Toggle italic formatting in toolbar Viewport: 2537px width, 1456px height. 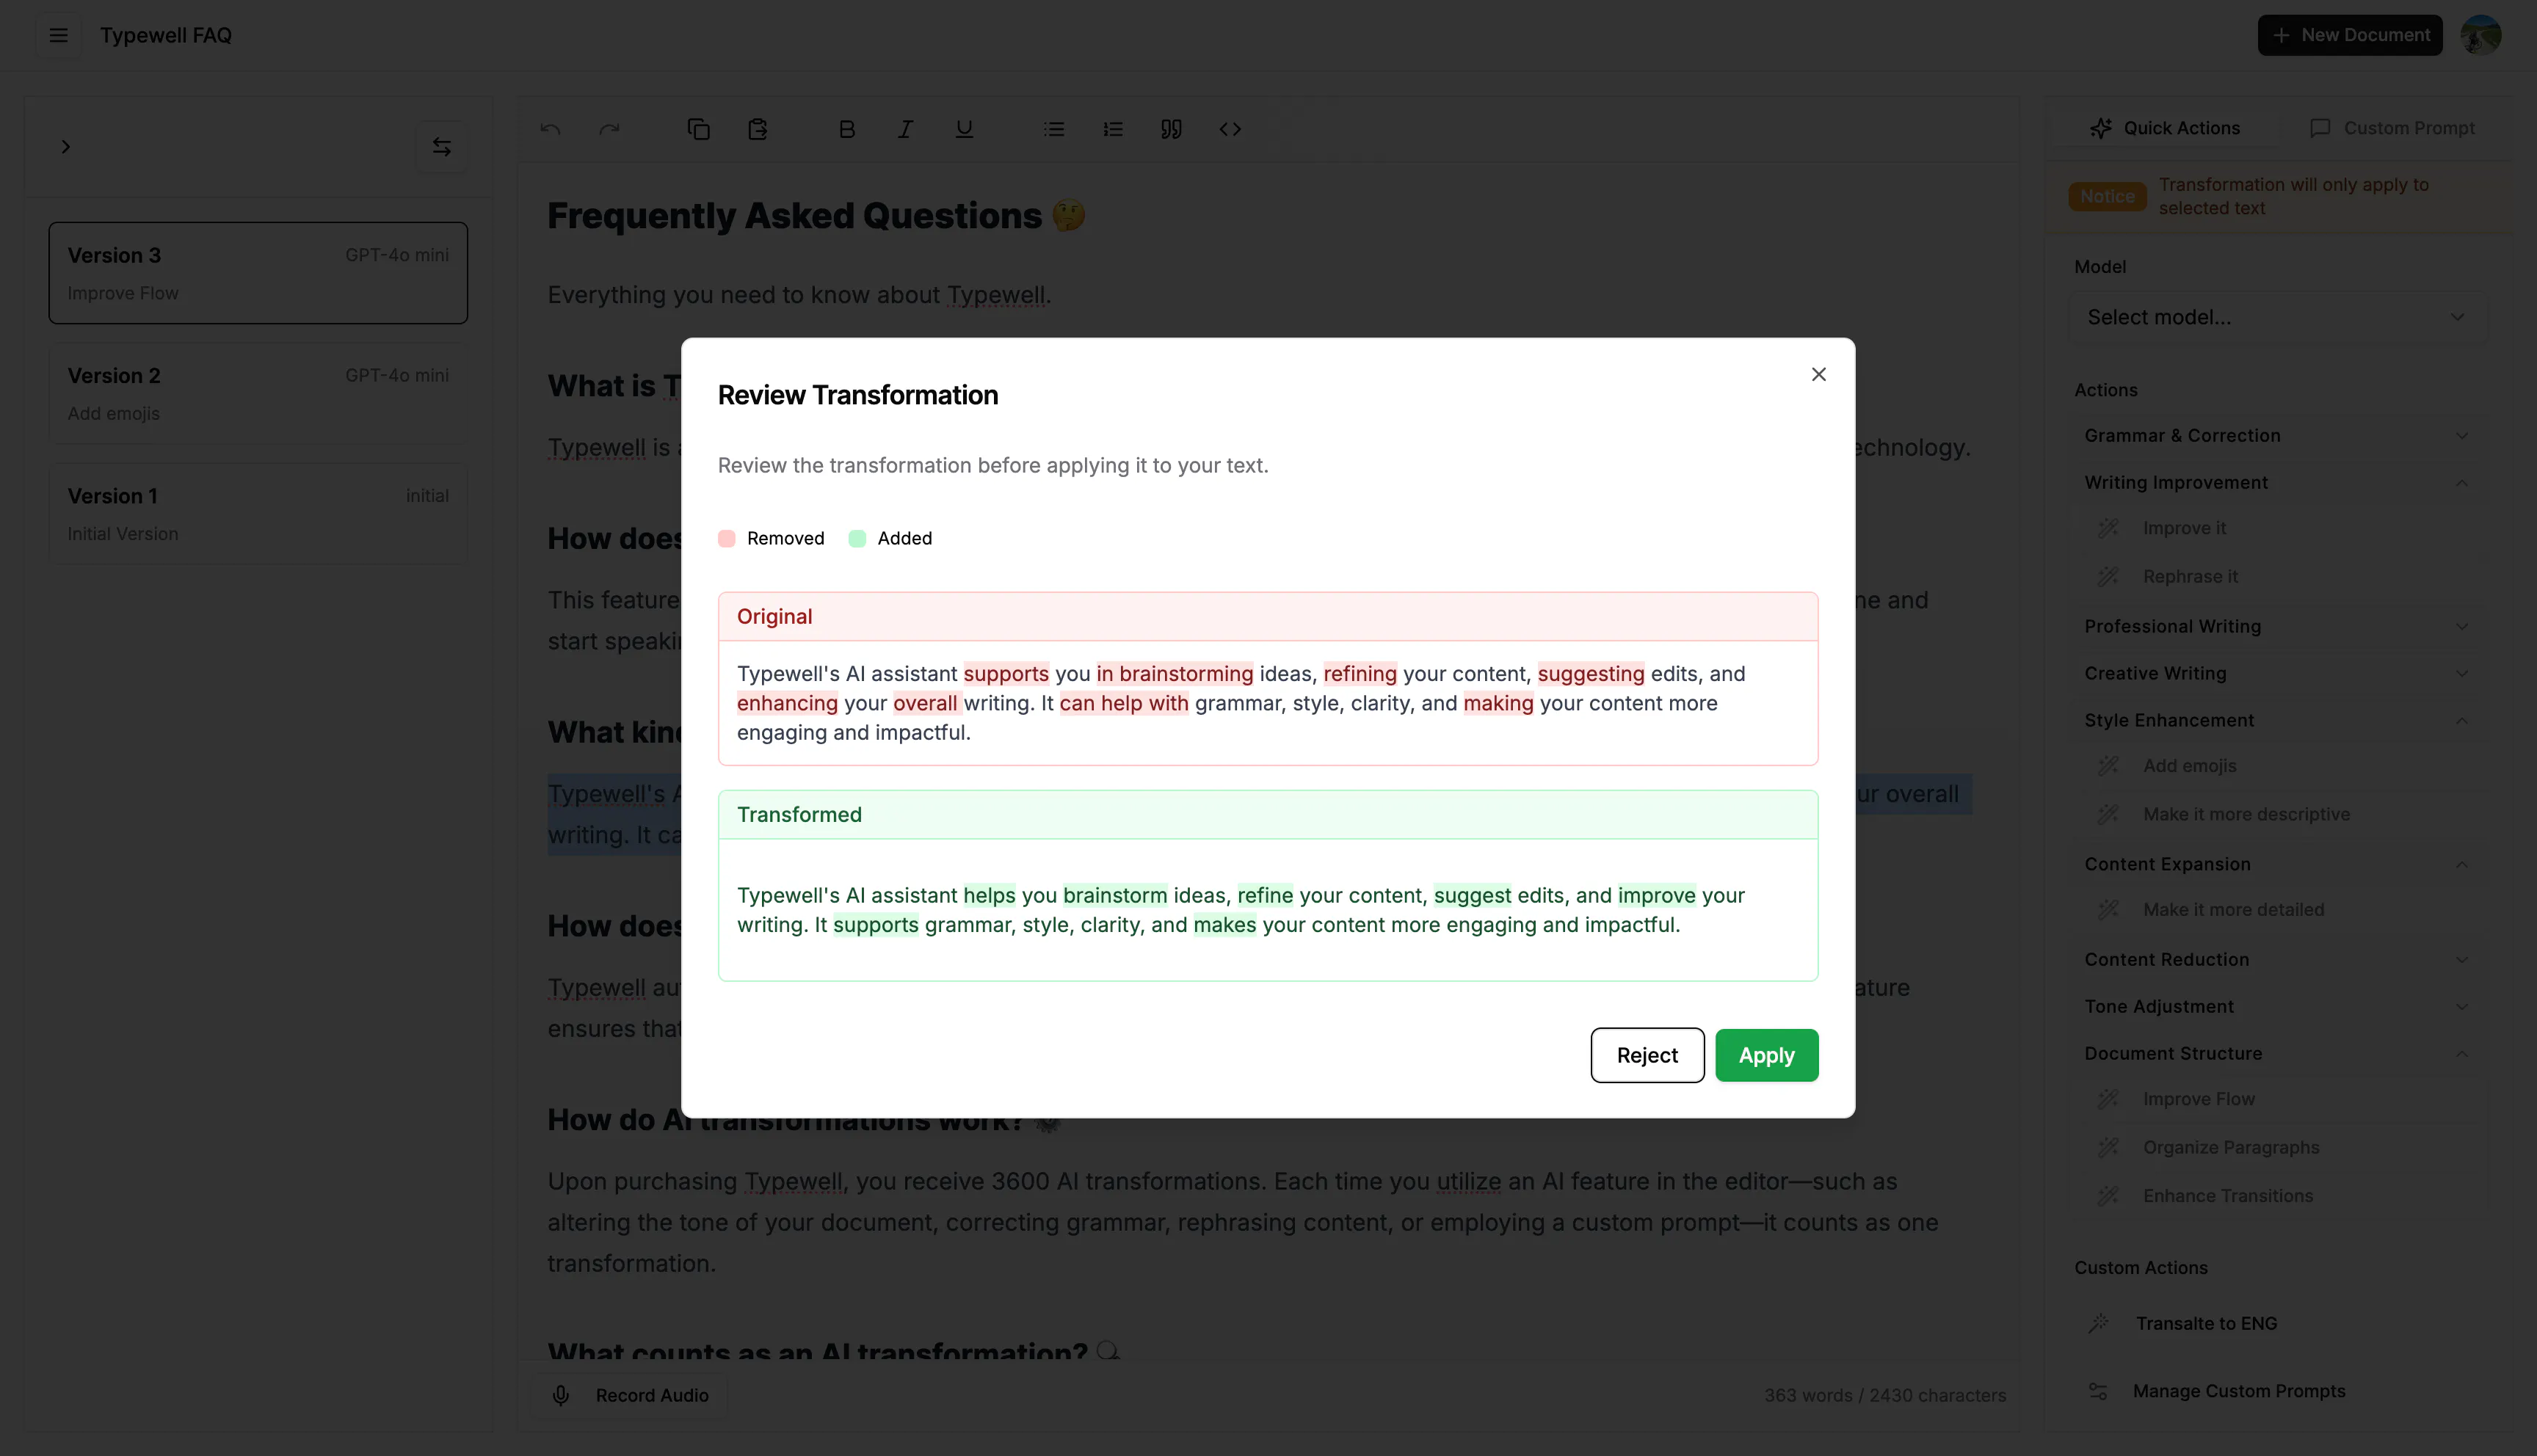click(905, 129)
